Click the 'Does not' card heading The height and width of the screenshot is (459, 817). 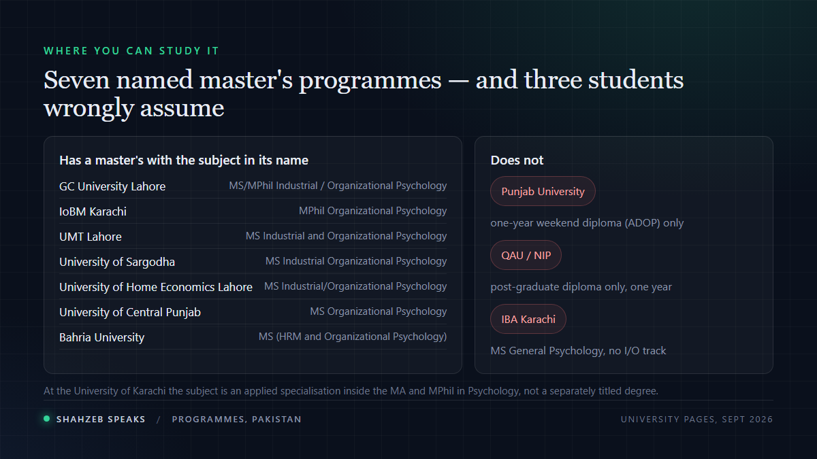[x=517, y=160]
